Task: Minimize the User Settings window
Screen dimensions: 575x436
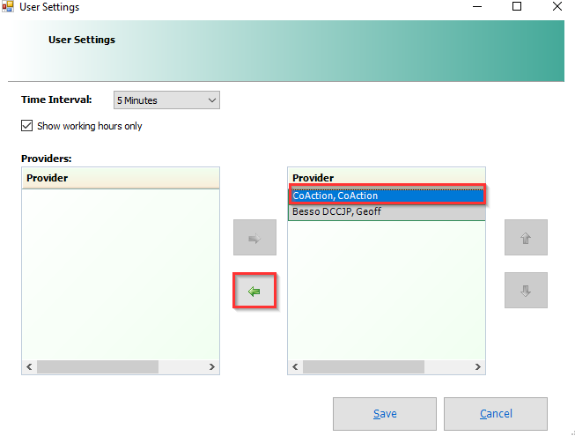Action: (477, 6)
